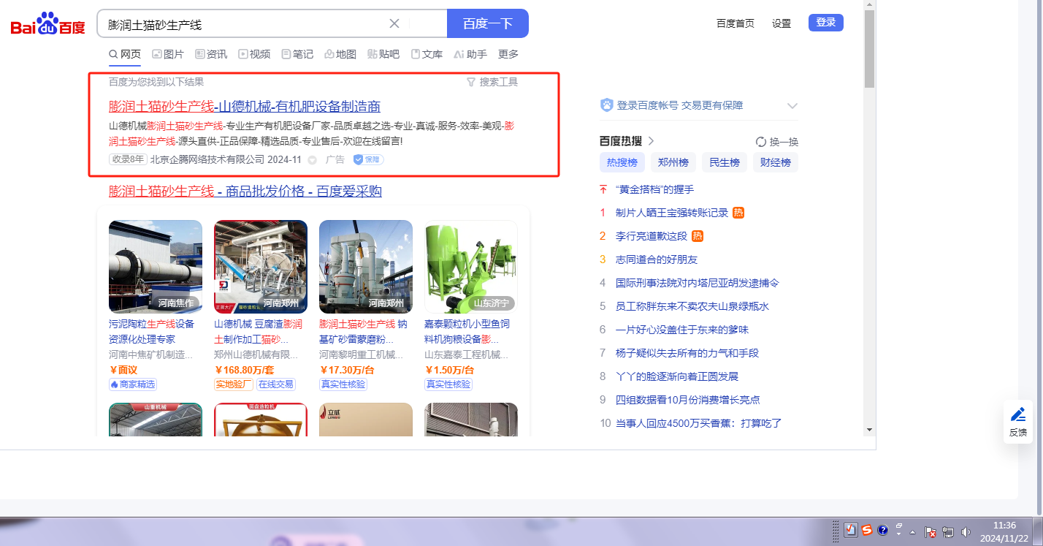Image resolution: width=1043 pixels, height=546 pixels.
Task: Click the Baidu logo
Action: (x=47, y=24)
